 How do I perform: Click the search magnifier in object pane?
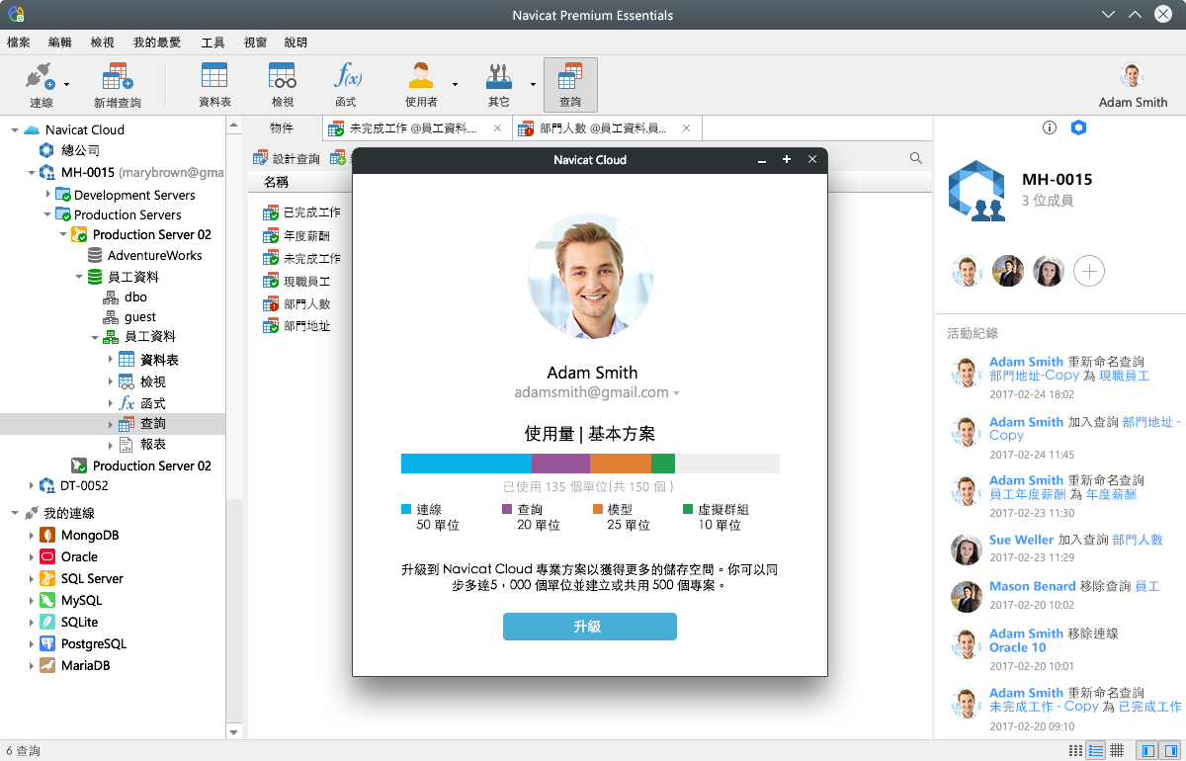pyautogui.click(x=916, y=158)
